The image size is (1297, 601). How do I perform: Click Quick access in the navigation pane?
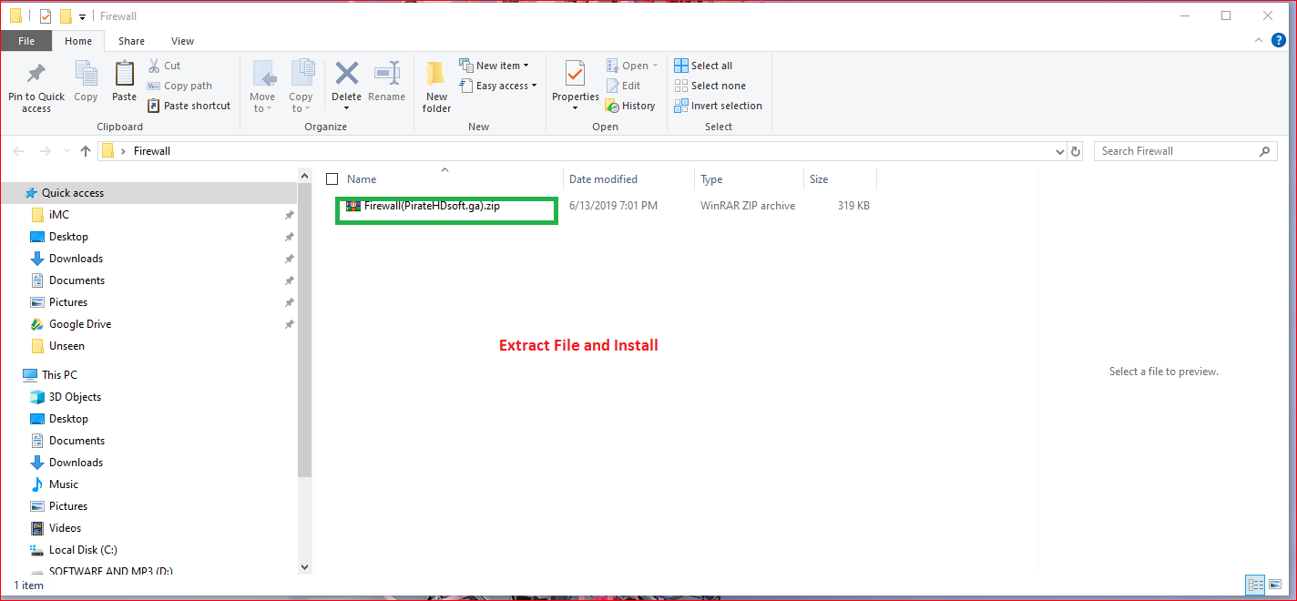coord(73,193)
